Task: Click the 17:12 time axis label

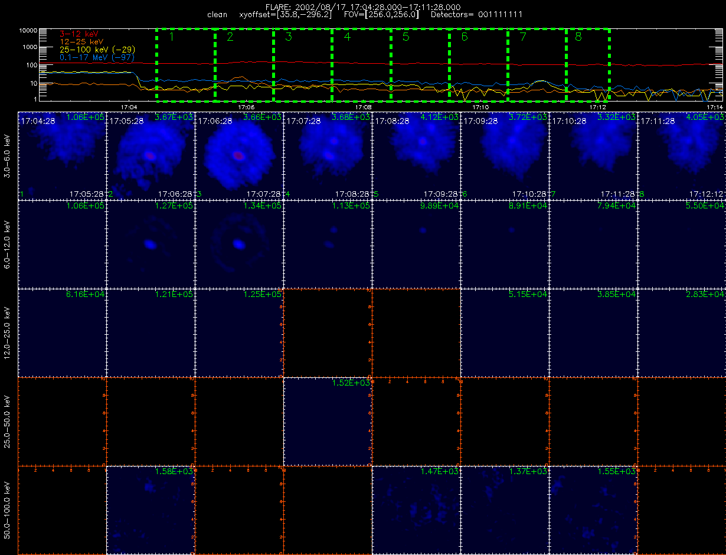Action: (598, 107)
